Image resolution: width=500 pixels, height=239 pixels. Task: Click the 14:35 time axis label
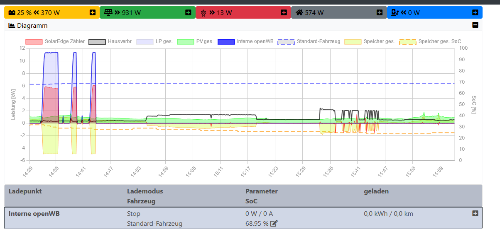pos(54,171)
